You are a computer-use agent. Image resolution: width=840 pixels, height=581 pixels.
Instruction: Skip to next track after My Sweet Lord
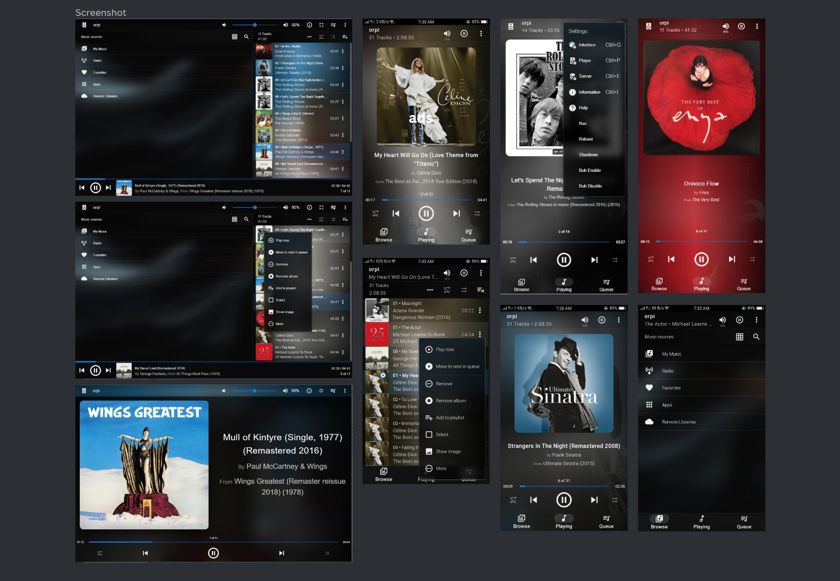[x=108, y=370]
